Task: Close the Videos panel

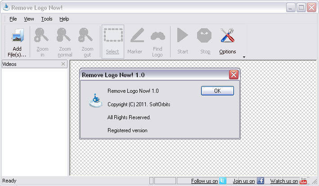Action: 63,64
